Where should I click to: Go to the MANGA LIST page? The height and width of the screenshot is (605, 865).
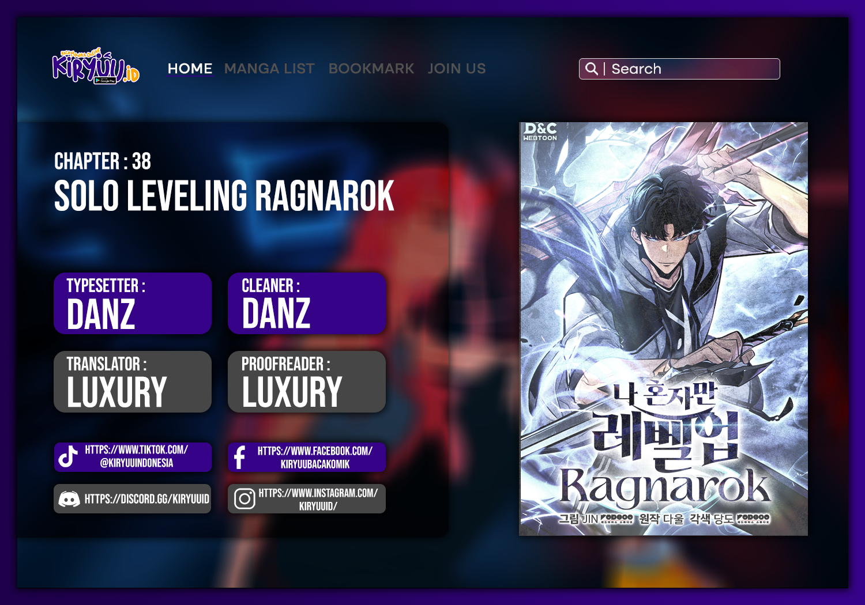point(269,69)
